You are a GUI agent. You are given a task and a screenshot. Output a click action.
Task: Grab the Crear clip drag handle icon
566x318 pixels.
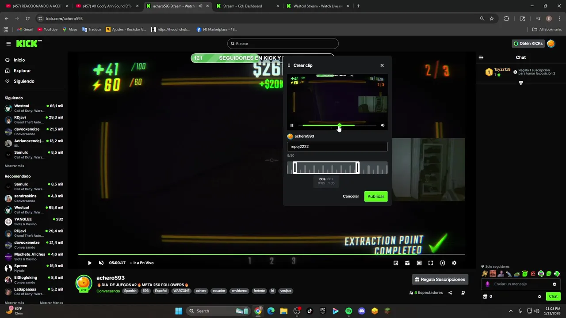point(289,65)
